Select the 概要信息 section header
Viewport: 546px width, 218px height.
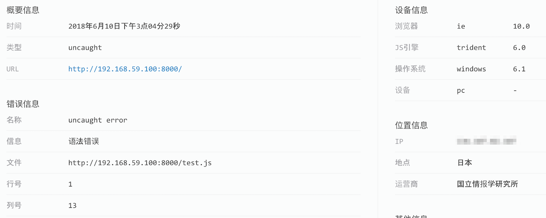[x=23, y=10]
